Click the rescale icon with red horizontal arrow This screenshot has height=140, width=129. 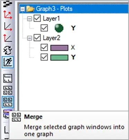(8, 27)
